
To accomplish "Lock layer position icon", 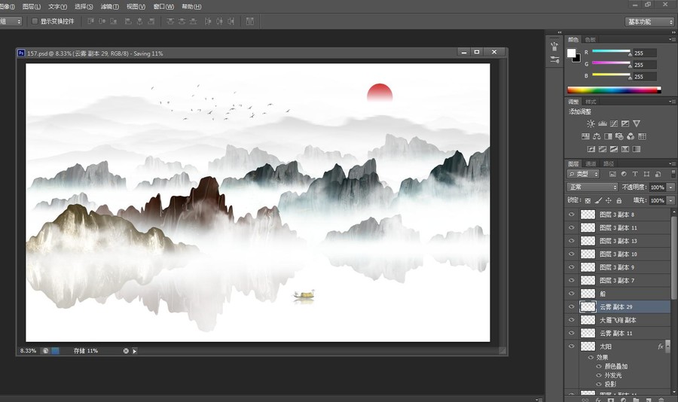I will pos(609,200).
